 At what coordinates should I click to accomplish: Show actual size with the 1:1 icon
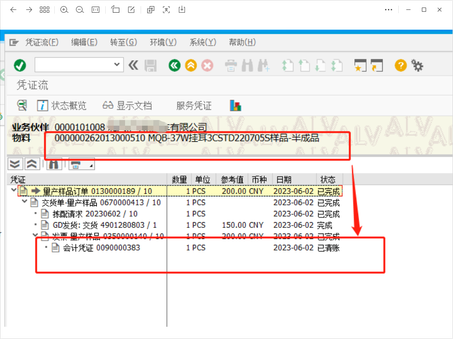(x=95, y=10)
